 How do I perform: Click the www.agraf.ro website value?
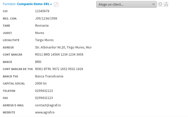[45, 112]
